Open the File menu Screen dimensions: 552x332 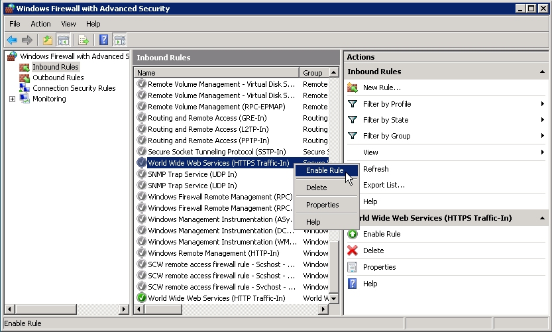(15, 24)
